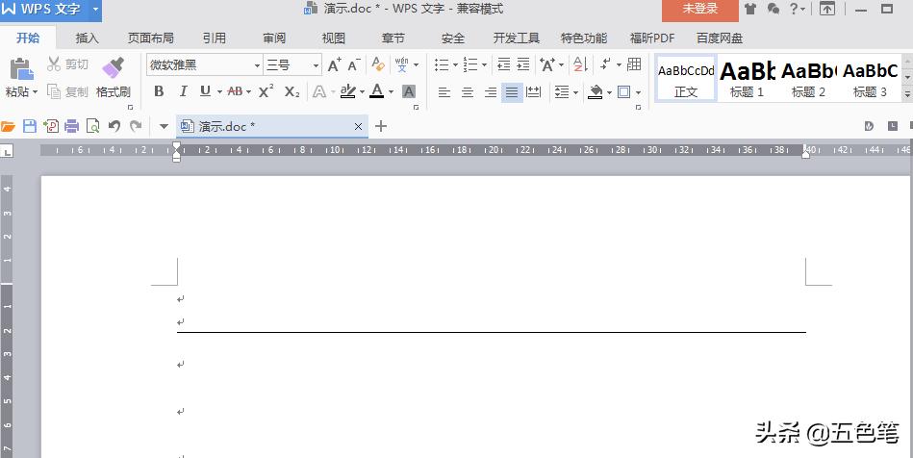
Task: Open the 引用 tab
Action: tap(214, 38)
